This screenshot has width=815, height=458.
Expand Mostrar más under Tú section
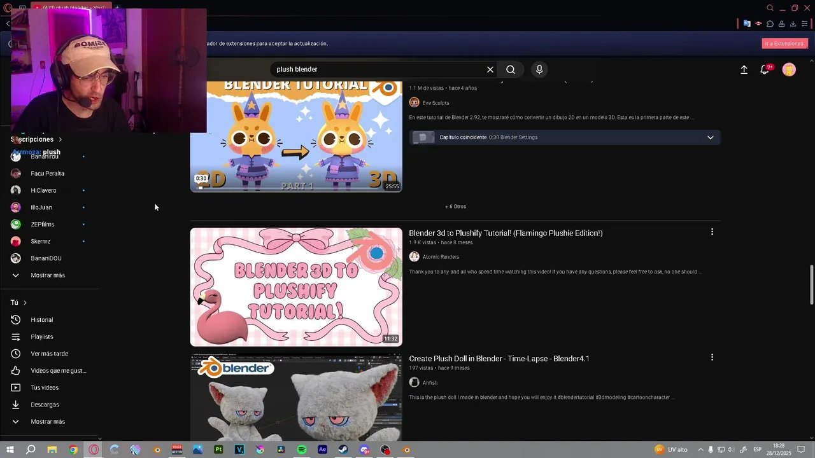pos(49,422)
